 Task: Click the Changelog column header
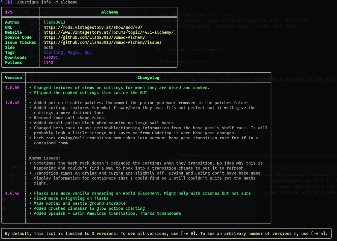[148, 78]
